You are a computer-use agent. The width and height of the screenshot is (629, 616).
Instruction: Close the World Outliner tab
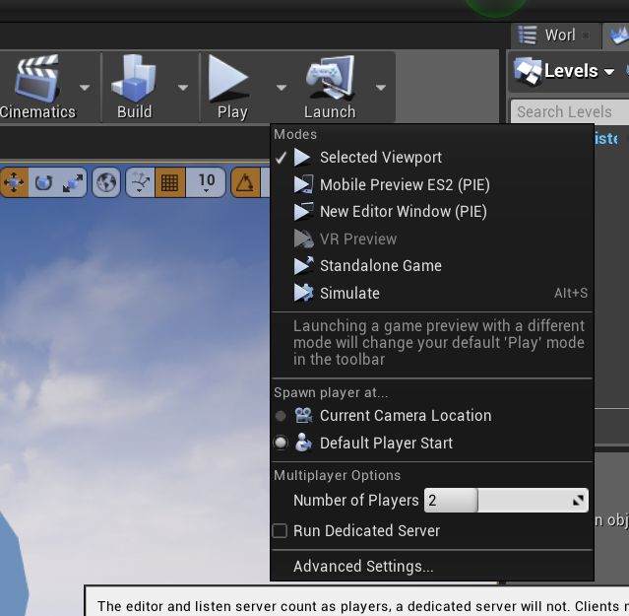coord(586,35)
